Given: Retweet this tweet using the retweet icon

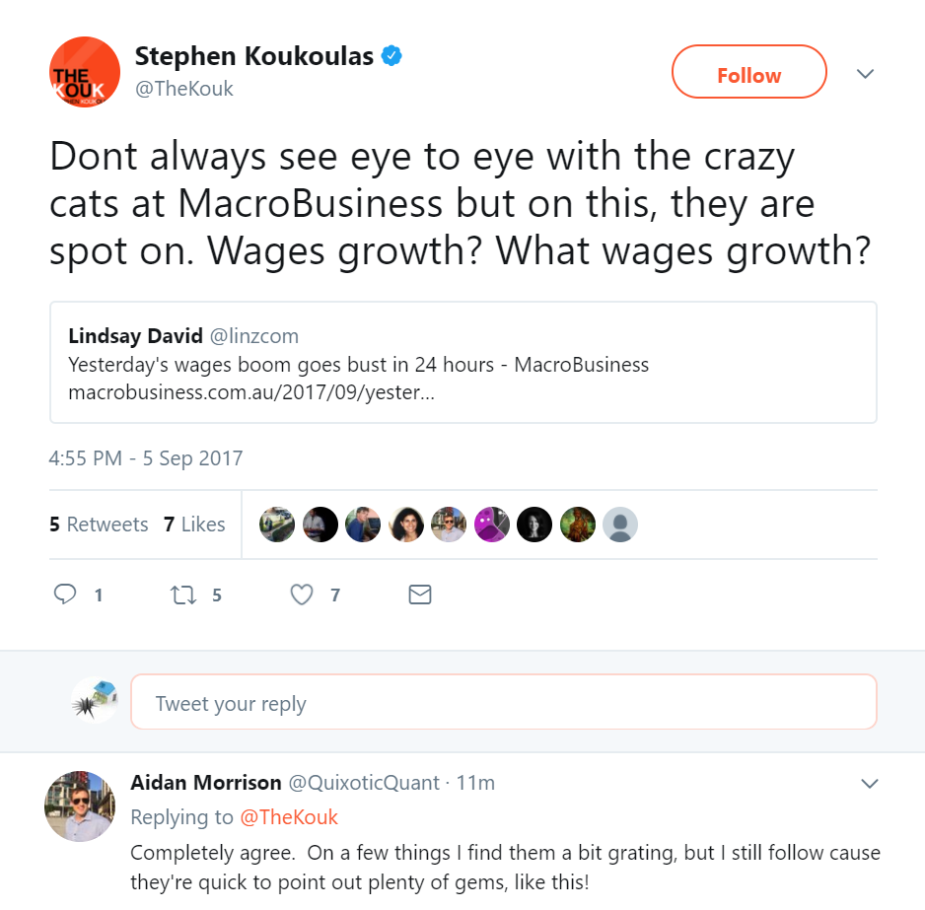Looking at the screenshot, I should 182,595.
